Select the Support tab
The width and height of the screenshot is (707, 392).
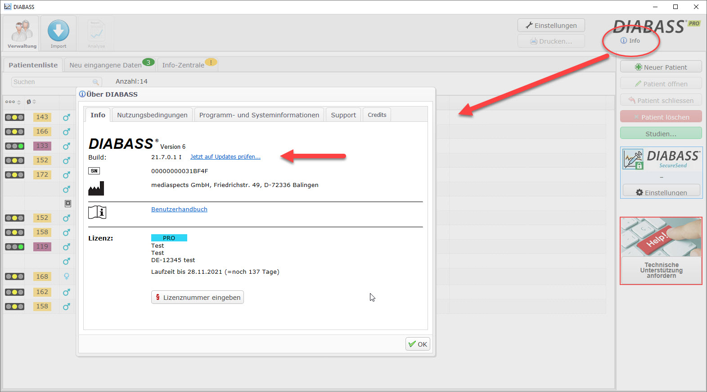click(x=343, y=115)
